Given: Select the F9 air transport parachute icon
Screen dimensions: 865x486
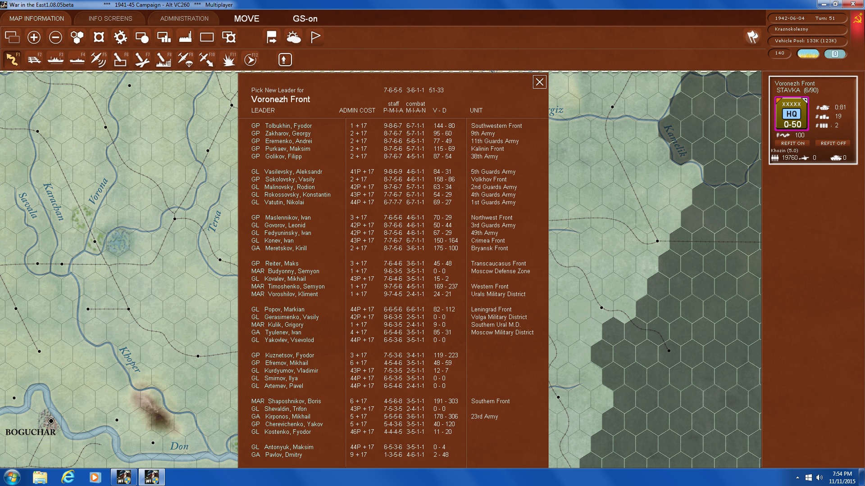Looking at the screenshot, I should point(185,59).
